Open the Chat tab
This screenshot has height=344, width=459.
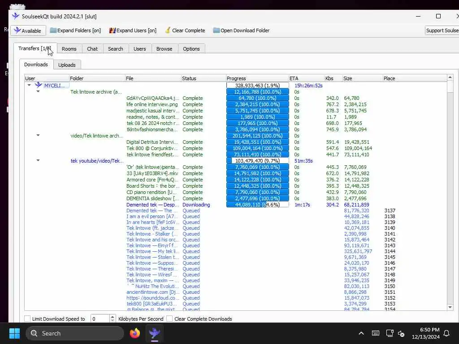[x=92, y=49]
